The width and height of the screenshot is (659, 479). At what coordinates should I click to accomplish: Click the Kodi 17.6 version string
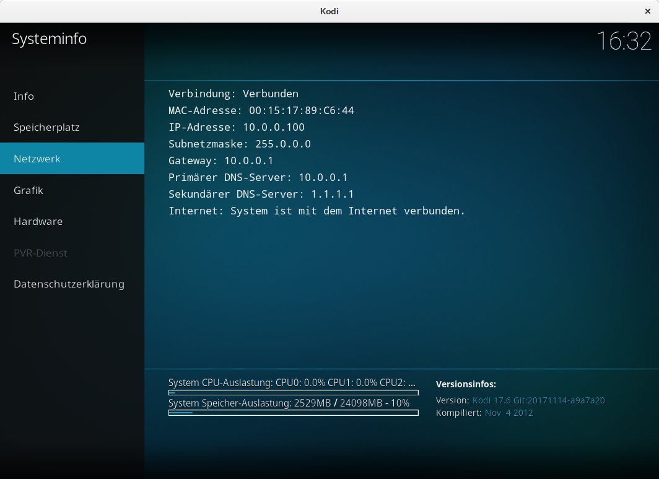538,400
